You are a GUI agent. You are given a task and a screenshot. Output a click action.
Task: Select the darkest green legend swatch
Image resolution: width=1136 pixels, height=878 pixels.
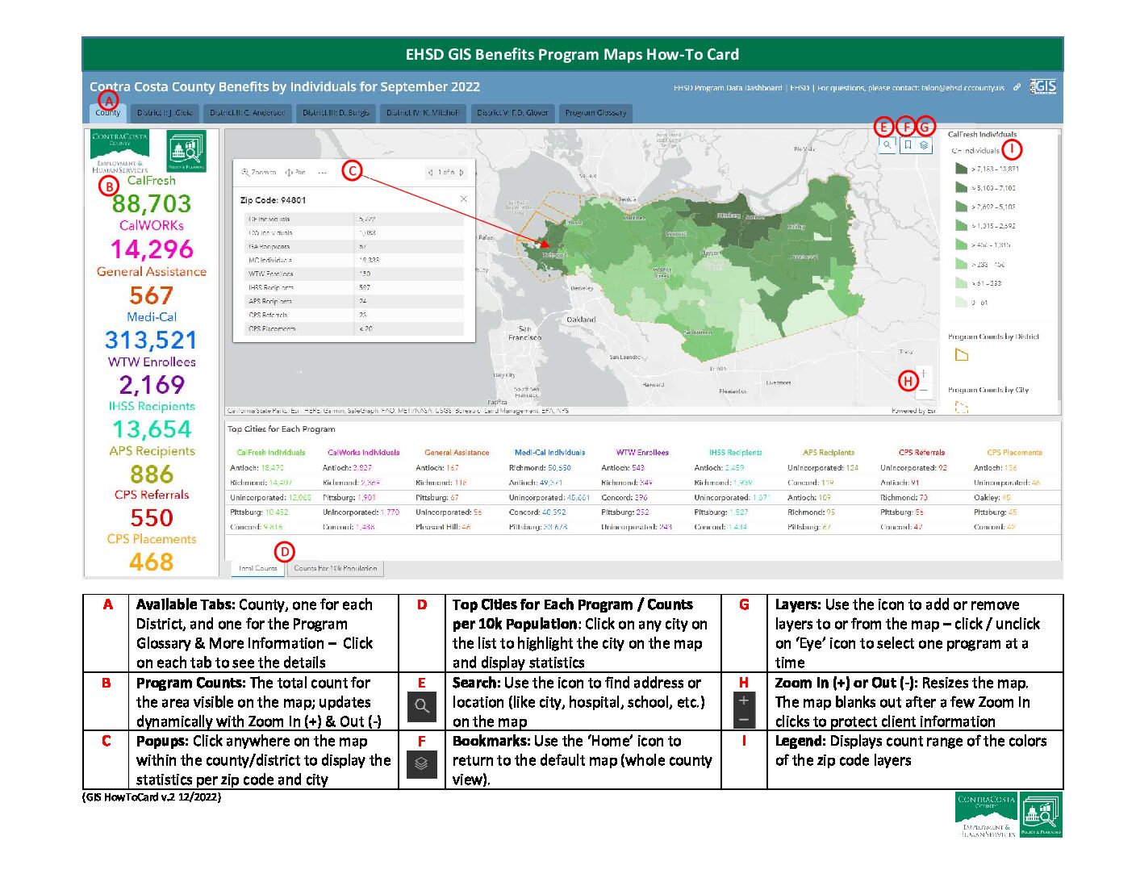click(x=960, y=168)
